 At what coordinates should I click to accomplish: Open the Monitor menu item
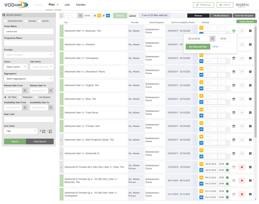pos(81,5)
